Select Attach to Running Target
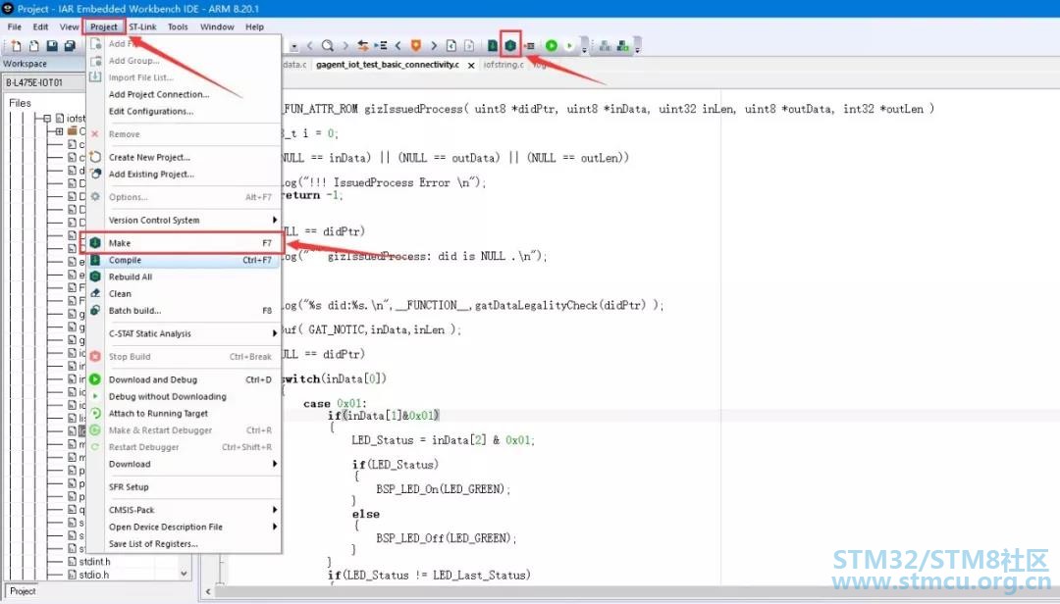Viewport: 1060px width, 604px height. pyautogui.click(x=184, y=414)
